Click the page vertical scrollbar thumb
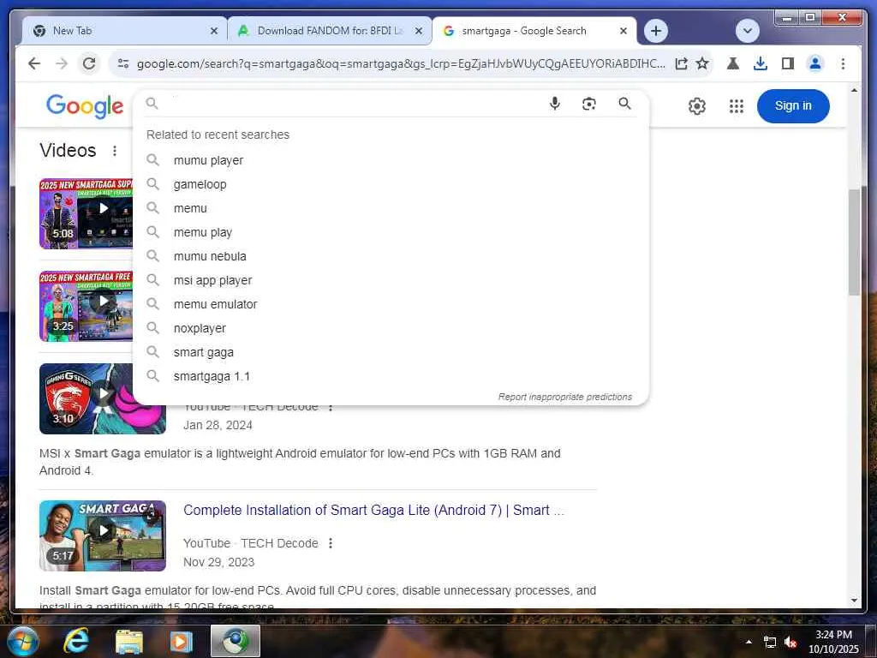Image resolution: width=877 pixels, height=658 pixels. 854,242
